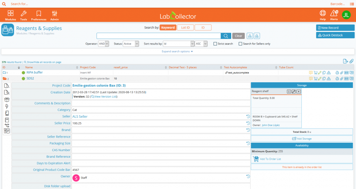Click the notebook icon in record sidebar

point(7,120)
